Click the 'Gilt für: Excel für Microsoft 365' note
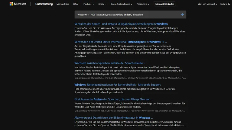 (130, 78)
